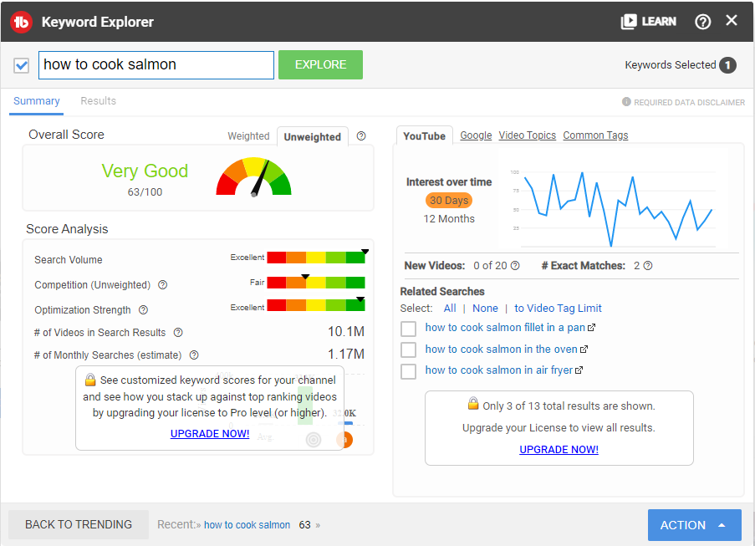This screenshot has height=546, width=755.
Task: Select the YouTube tab
Action: coord(424,136)
